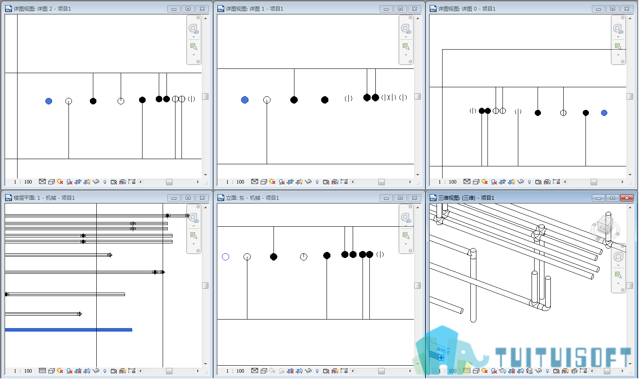Click Show Crop Region in 楼层平面 view

pos(87,371)
